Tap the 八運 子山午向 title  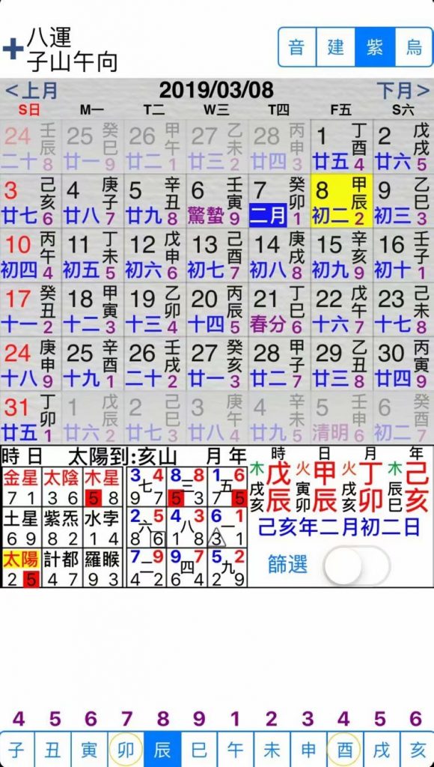72,49
